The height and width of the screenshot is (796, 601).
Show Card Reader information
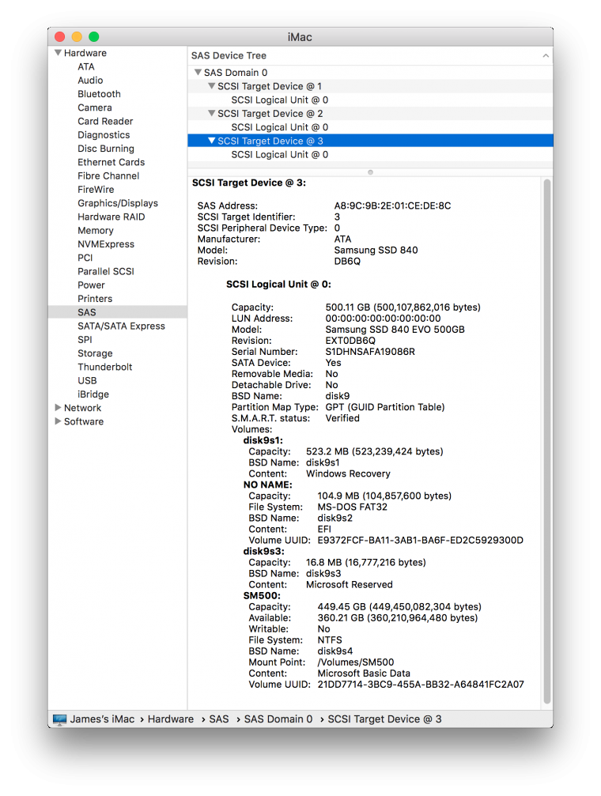[x=105, y=121]
